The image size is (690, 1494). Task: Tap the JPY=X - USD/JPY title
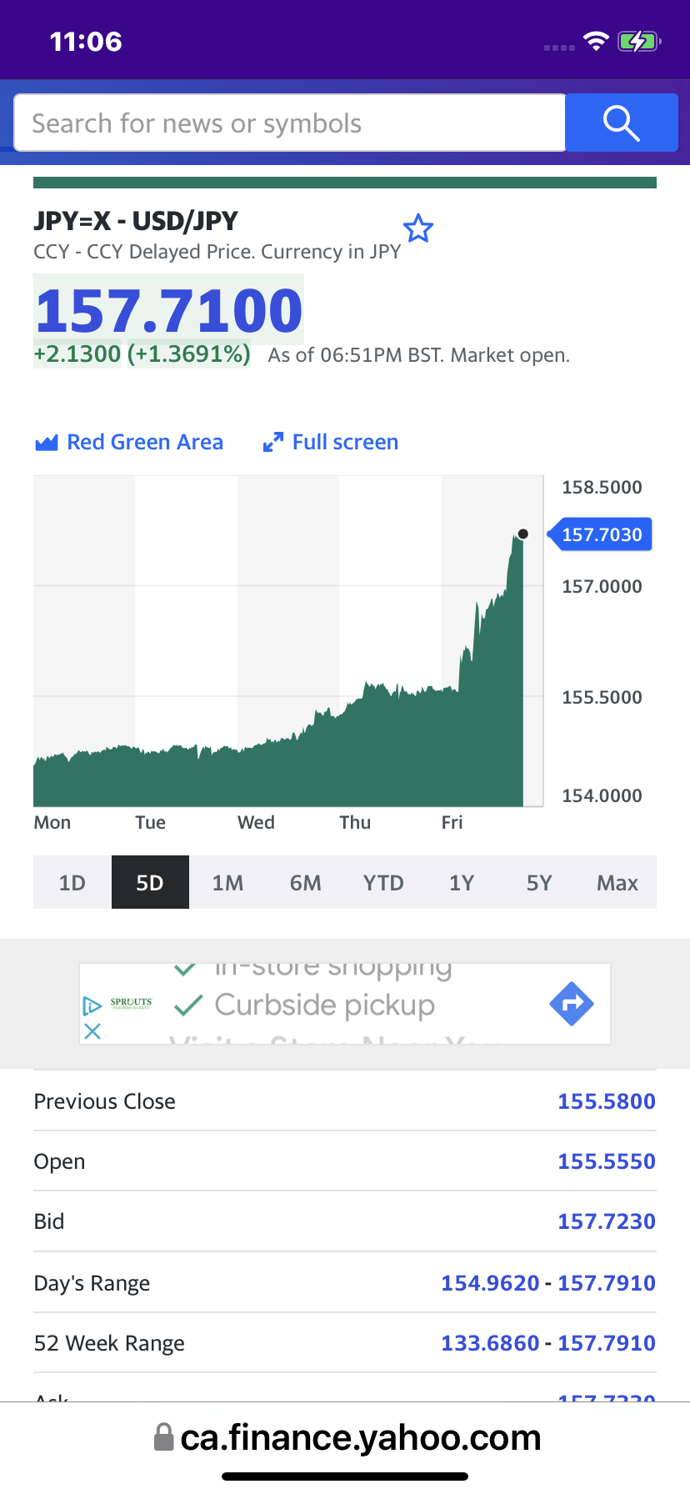(136, 221)
